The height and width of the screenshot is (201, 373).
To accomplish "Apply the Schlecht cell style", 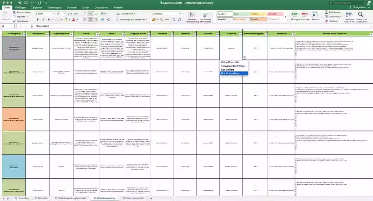I will (275, 14).
